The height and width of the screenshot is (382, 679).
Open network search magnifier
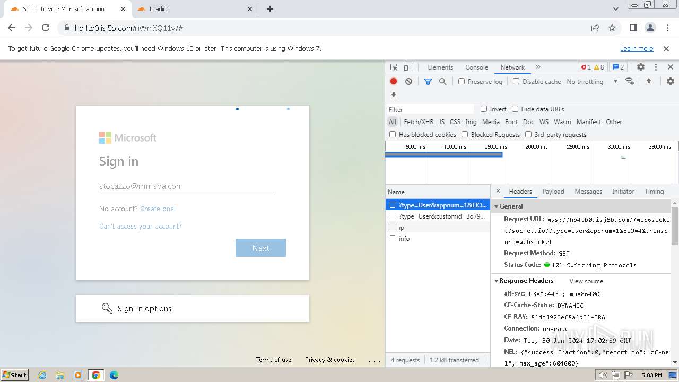pos(442,81)
